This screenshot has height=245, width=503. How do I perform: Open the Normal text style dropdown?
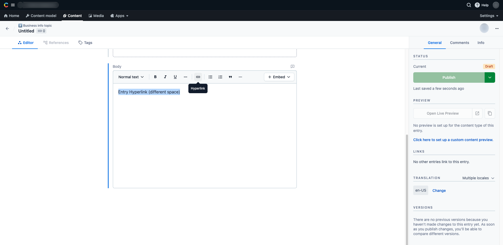(x=131, y=77)
